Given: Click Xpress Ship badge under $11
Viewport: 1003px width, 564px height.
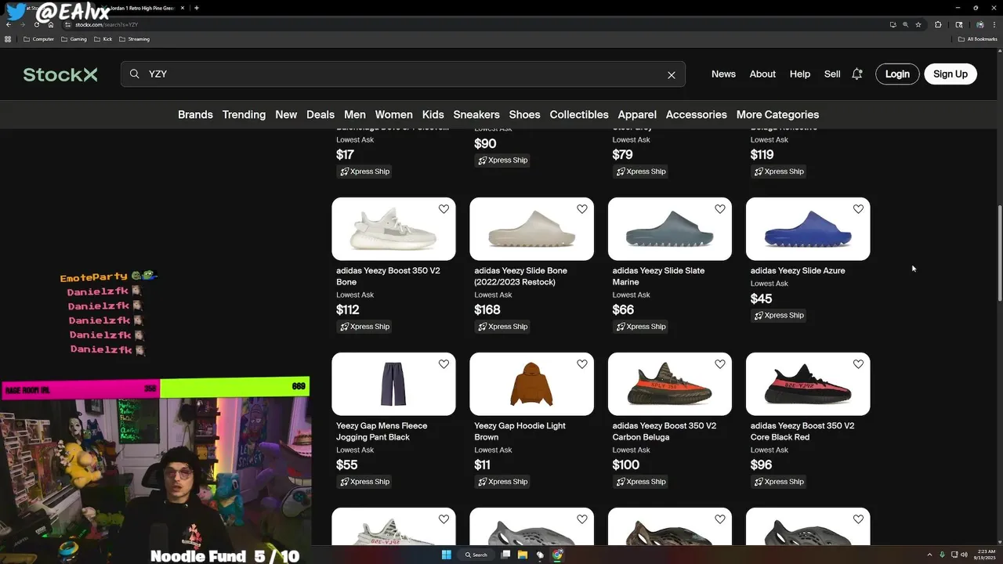Looking at the screenshot, I should tap(503, 482).
